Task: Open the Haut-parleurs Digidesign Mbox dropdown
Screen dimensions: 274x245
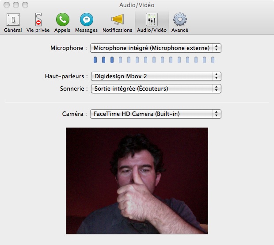Action: click(x=155, y=76)
